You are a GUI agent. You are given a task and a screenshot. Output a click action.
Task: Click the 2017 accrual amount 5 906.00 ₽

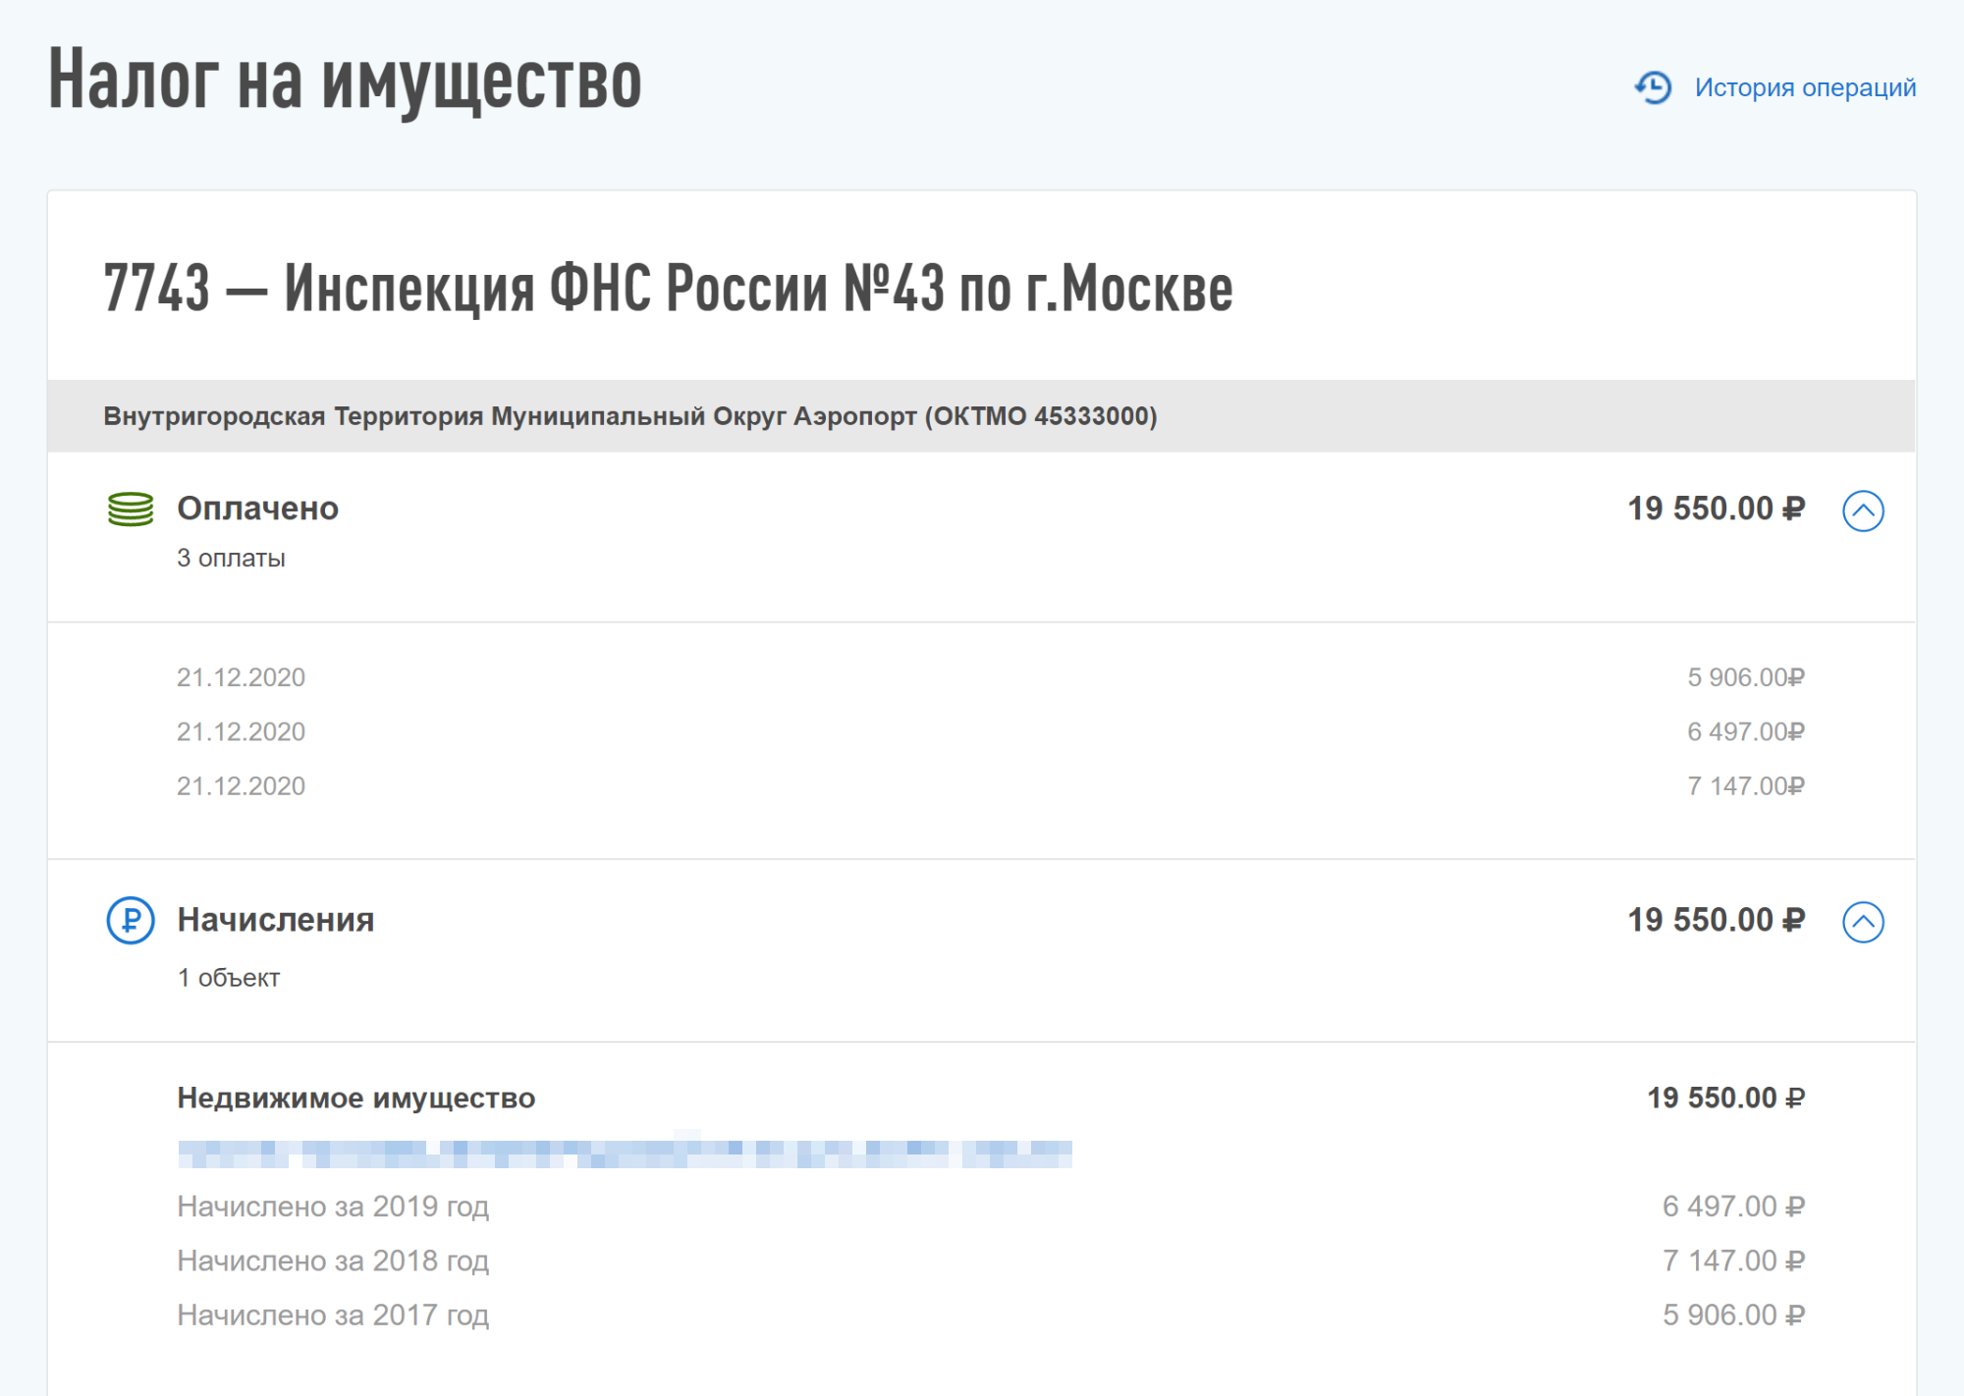click(x=1733, y=1315)
